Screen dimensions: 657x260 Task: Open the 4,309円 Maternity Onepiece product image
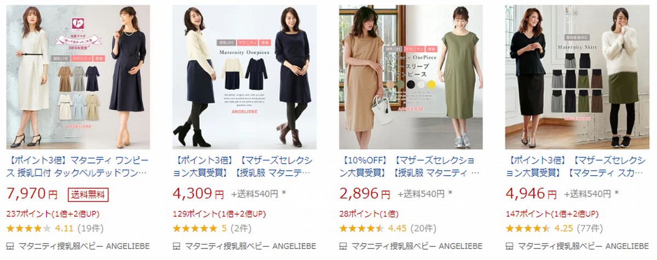point(245,77)
